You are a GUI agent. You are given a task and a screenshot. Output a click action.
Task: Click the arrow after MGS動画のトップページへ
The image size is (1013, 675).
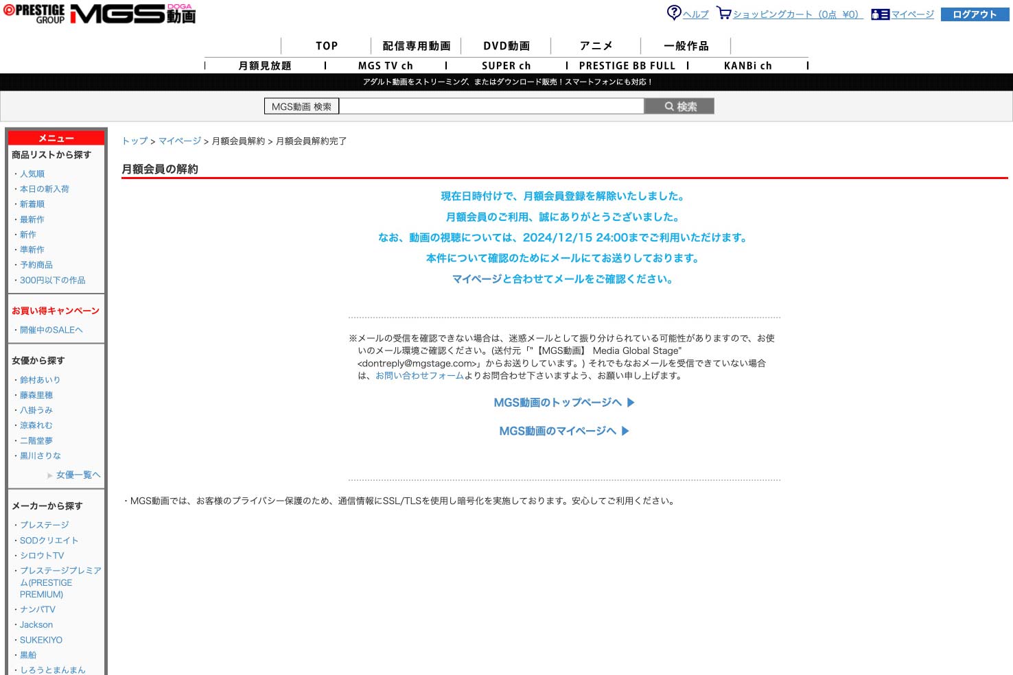(631, 403)
